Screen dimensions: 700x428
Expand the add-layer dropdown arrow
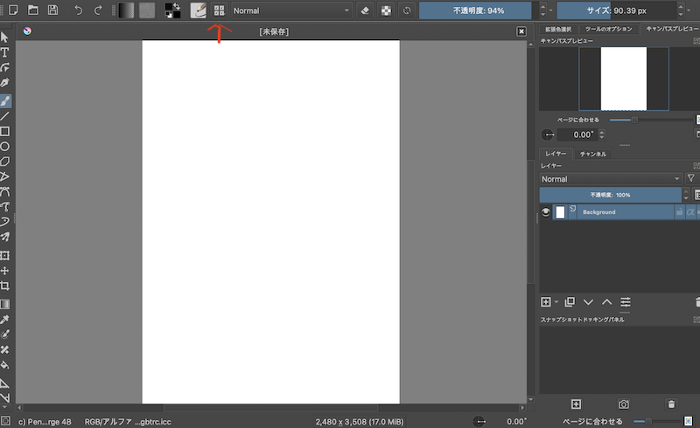coord(556,302)
